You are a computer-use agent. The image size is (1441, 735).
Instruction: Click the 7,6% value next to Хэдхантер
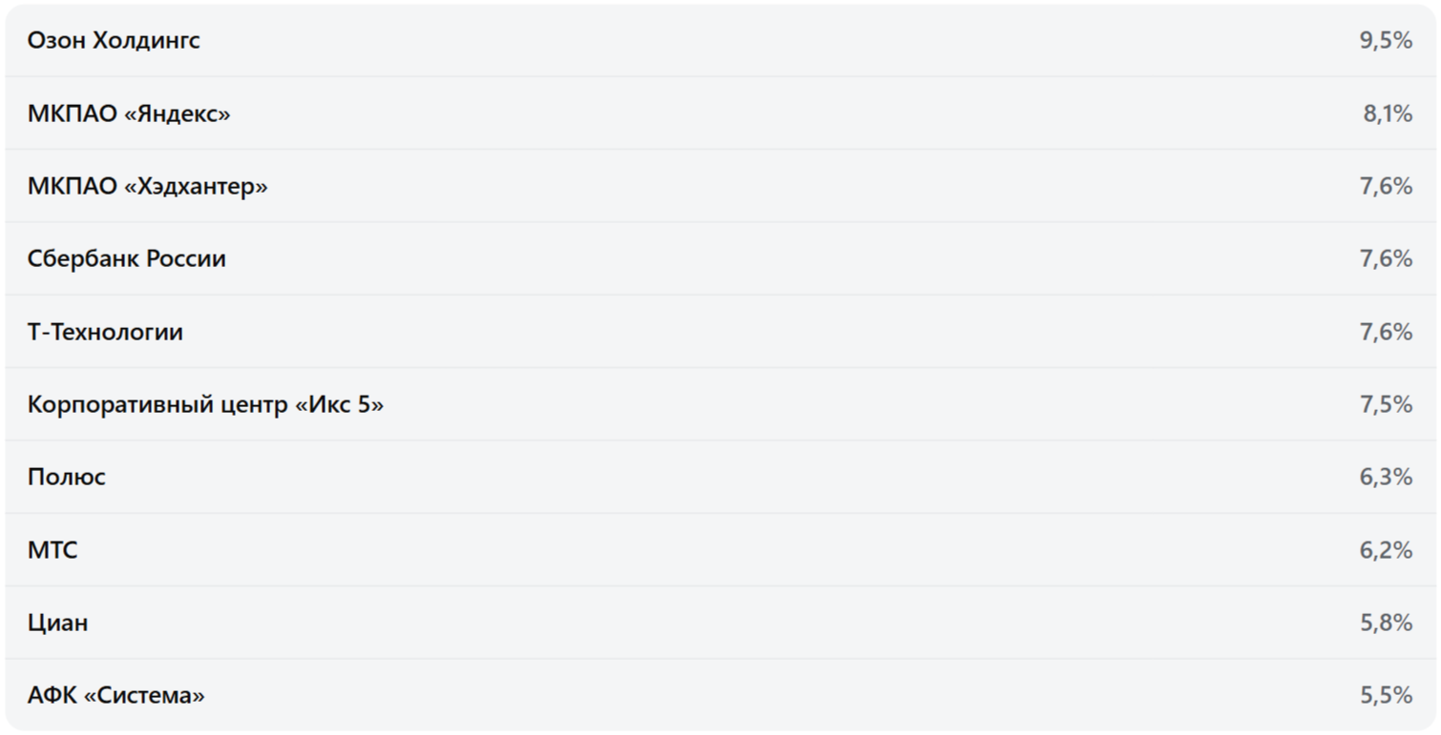point(1386,187)
